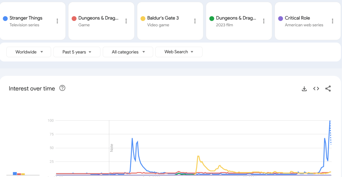The height and width of the screenshot is (177, 342).
Task: Click the Interest over time heading
Action: (32, 89)
